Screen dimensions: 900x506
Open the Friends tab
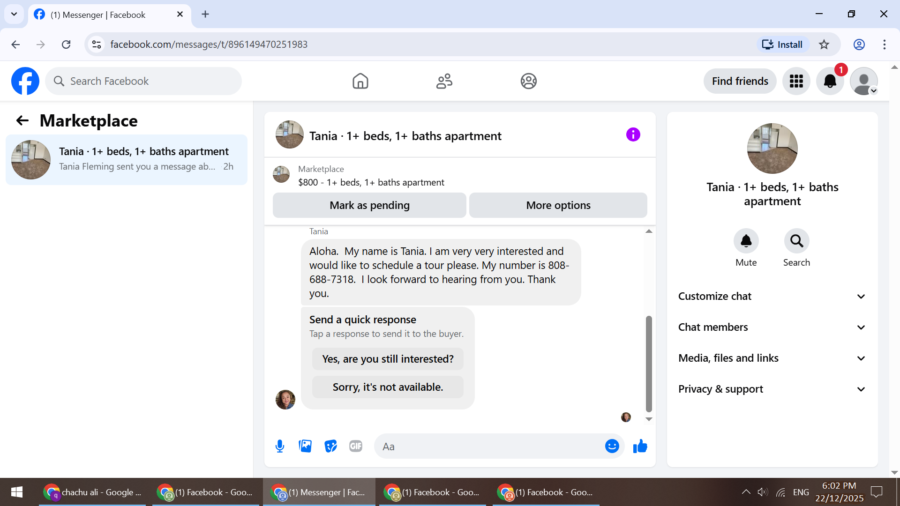pos(444,81)
